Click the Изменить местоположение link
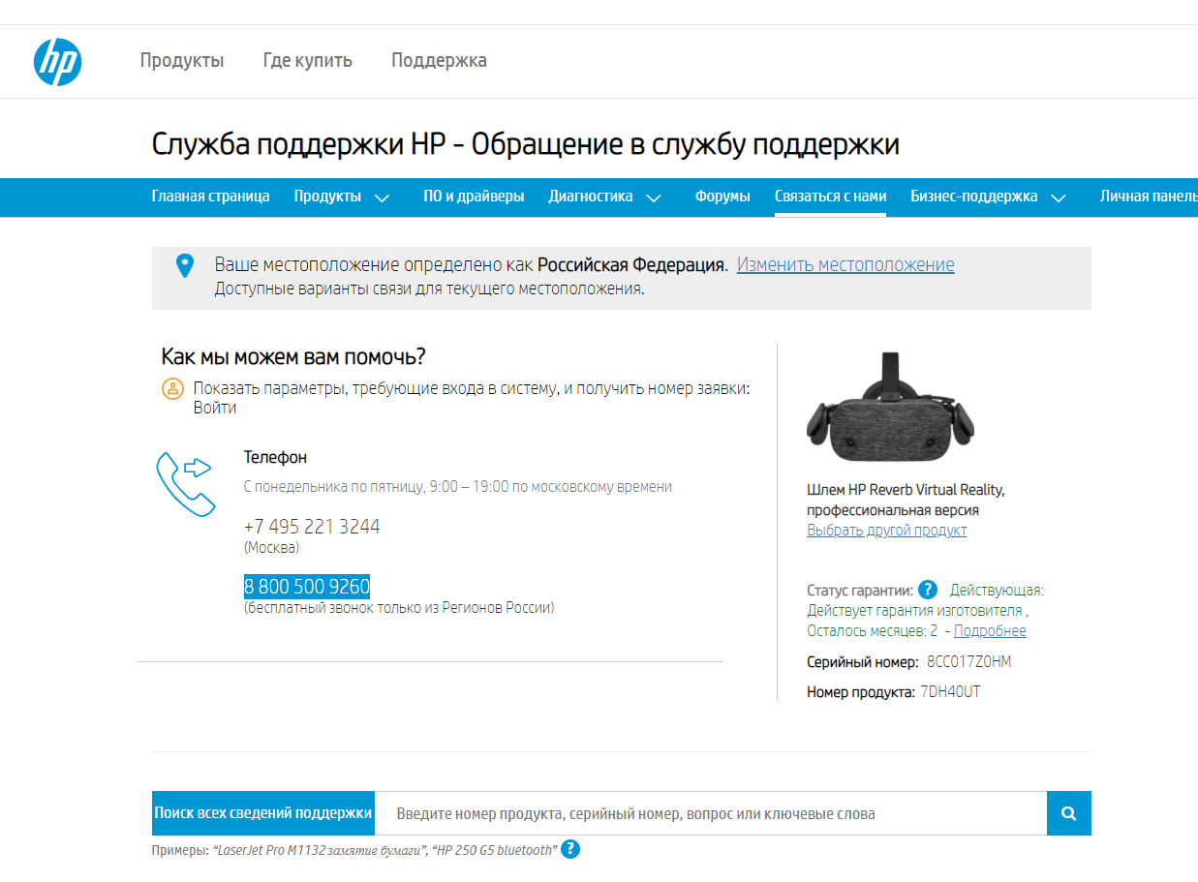This screenshot has width=1198, height=882. coord(845,265)
